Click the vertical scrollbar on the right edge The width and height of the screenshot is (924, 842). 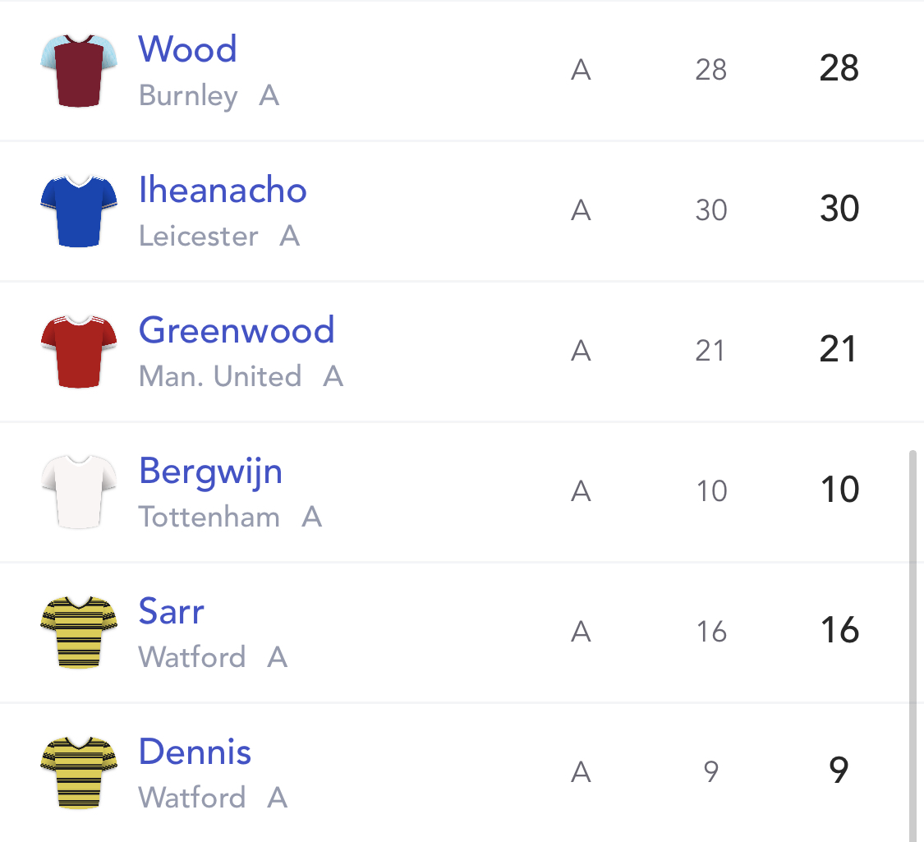click(x=913, y=646)
